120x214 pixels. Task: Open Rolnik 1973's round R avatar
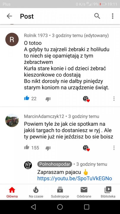click(12, 40)
